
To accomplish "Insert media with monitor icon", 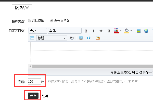I will tap(81, 38).
